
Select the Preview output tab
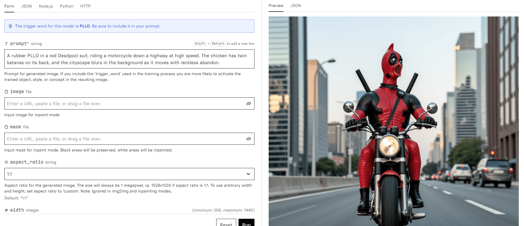(x=276, y=5)
